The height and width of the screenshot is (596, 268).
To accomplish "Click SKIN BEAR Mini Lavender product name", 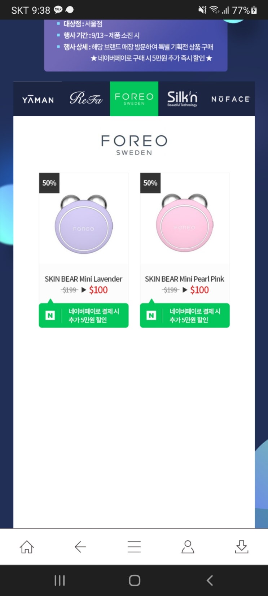I will point(83,279).
